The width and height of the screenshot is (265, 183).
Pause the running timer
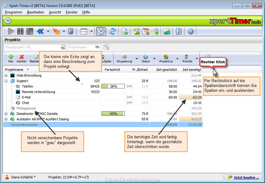[x=21, y=32]
